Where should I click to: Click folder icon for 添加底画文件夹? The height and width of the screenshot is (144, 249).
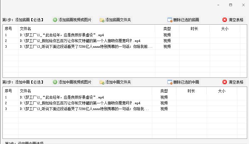click(102, 20)
